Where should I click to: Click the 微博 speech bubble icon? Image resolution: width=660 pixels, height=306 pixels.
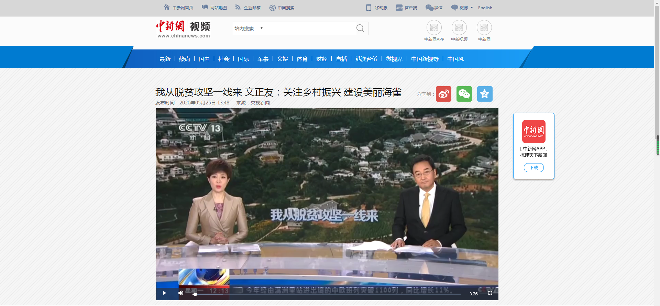pos(454,8)
